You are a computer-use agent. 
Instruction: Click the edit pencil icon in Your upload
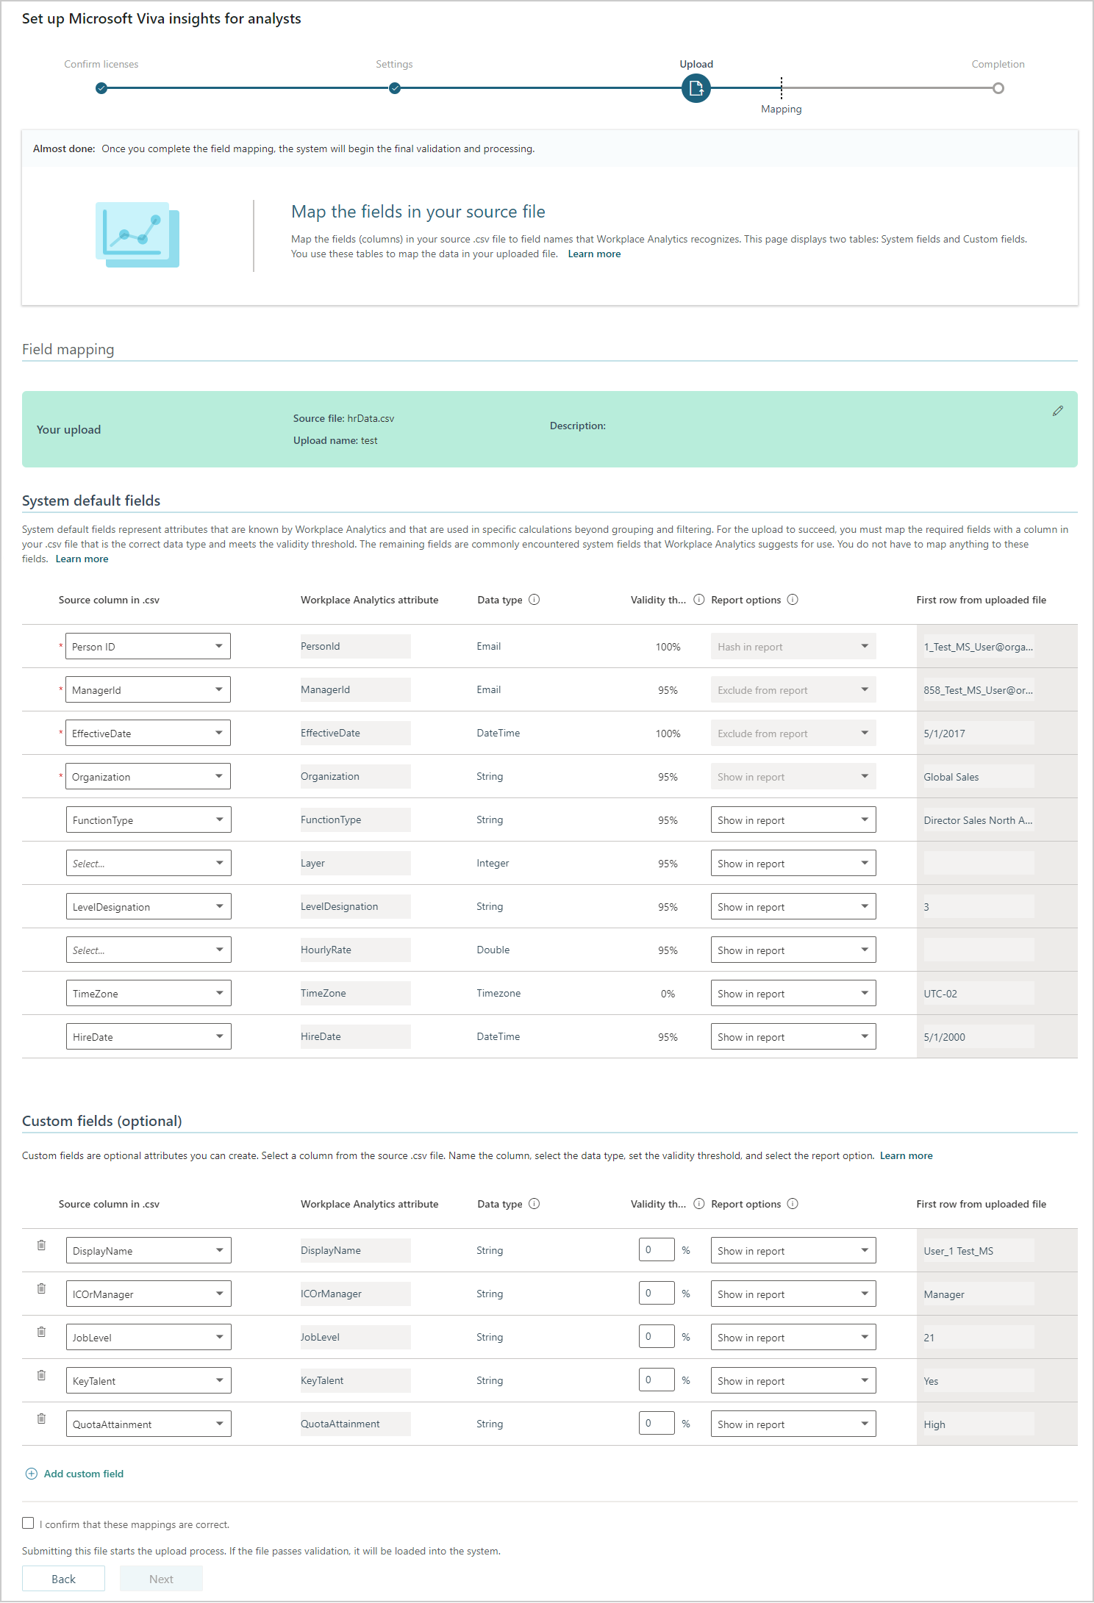click(x=1057, y=411)
